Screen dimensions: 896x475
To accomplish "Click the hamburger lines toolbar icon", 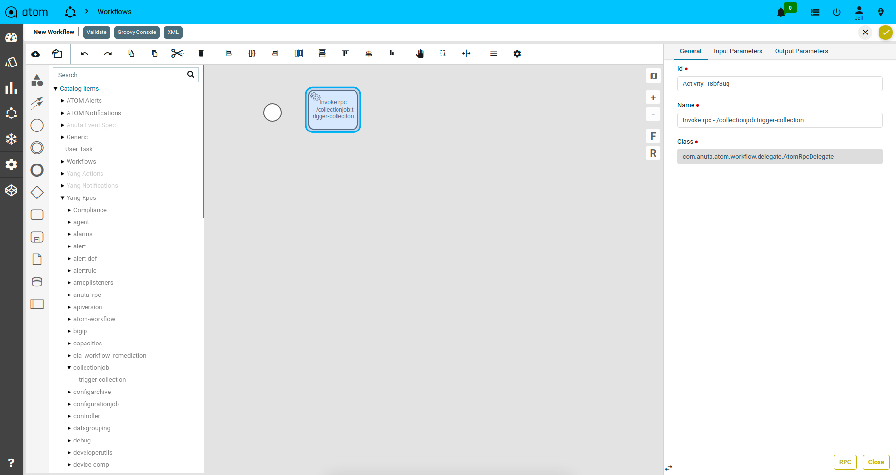I will click(494, 54).
